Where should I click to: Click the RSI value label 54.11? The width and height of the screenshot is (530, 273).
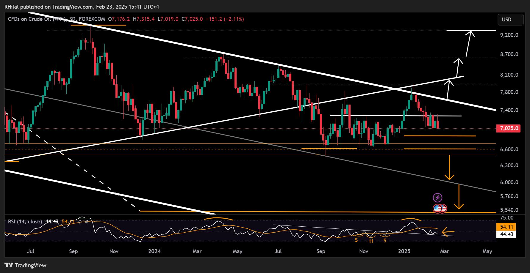click(x=506, y=227)
